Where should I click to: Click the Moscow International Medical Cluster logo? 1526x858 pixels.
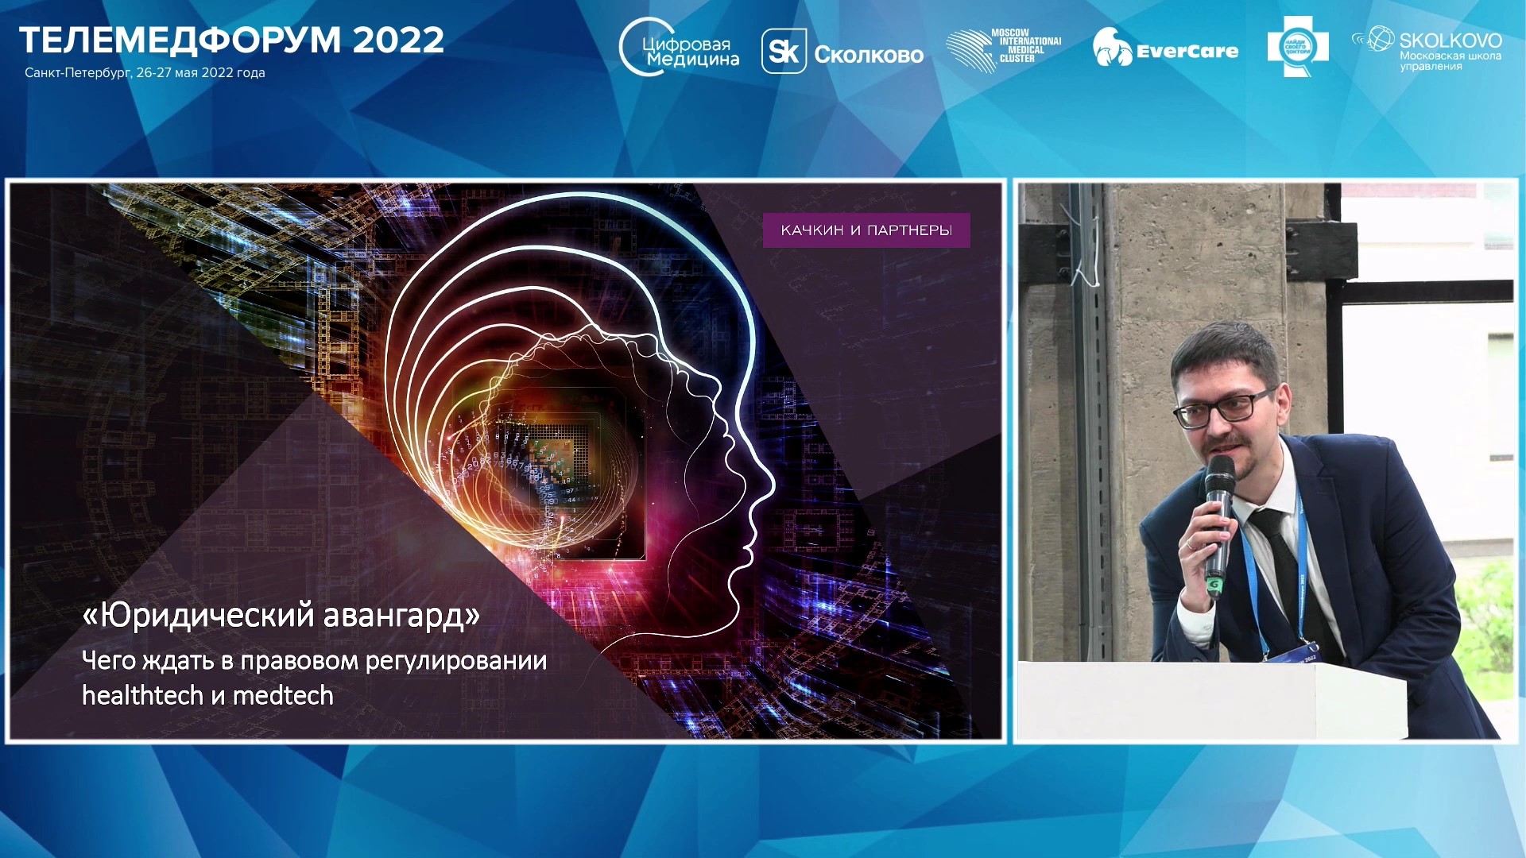click(x=1004, y=49)
